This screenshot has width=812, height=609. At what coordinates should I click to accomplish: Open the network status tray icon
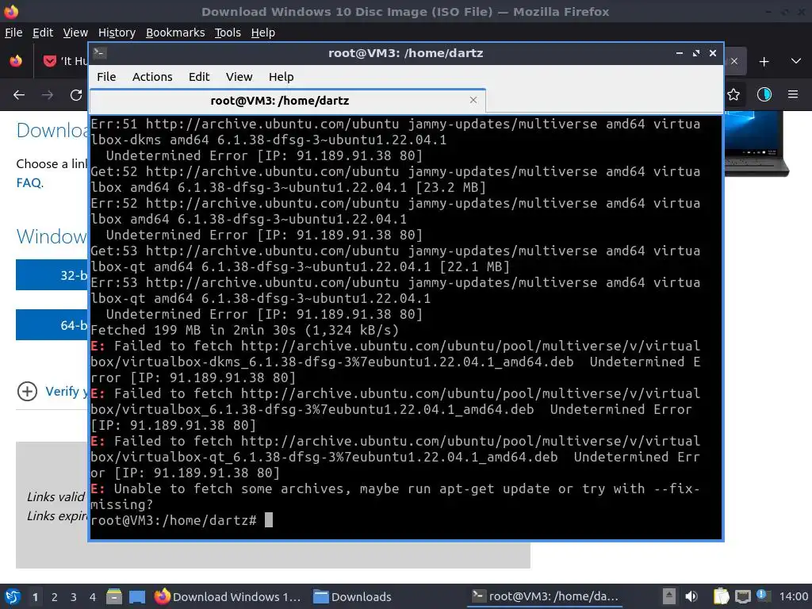[742, 596]
